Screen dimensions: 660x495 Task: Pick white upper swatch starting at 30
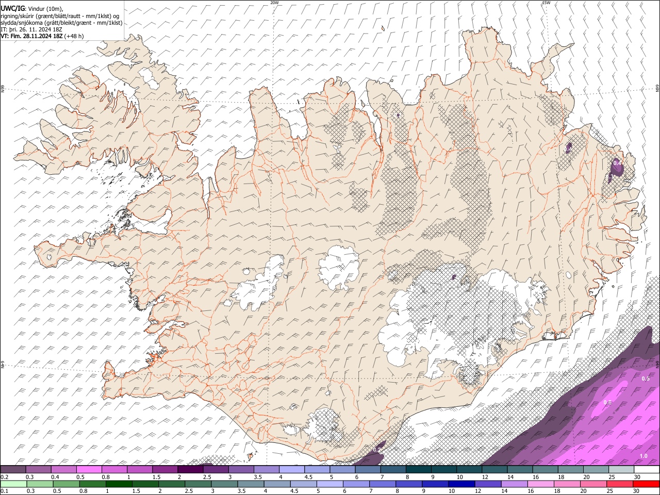click(x=647, y=469)
